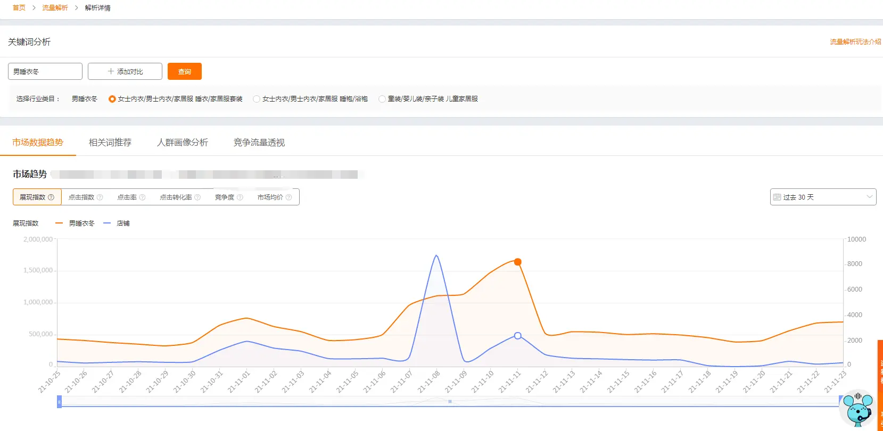The height and width of the screenshot is (431, 883).
Task: Click help icon after 市场均价
Action: pos(289,197)
